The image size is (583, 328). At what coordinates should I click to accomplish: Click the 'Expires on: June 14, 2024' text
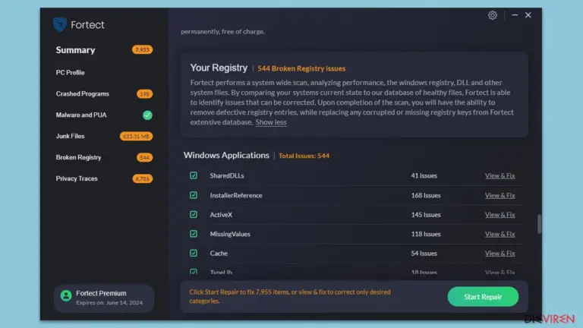tap(109, 303)
